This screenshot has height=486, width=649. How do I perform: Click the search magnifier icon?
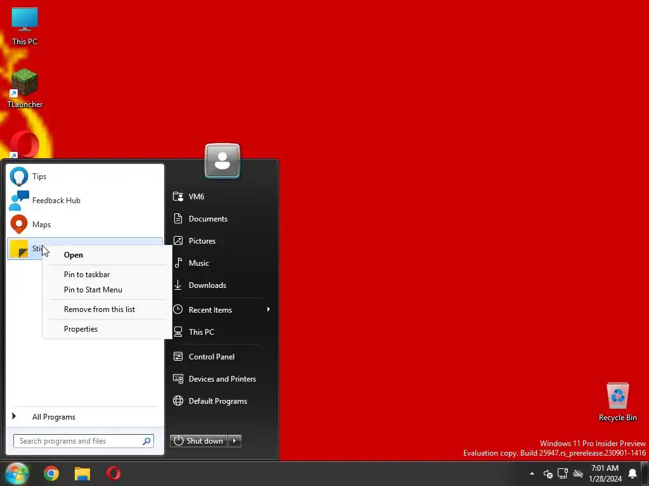click(x=147, y=441)
